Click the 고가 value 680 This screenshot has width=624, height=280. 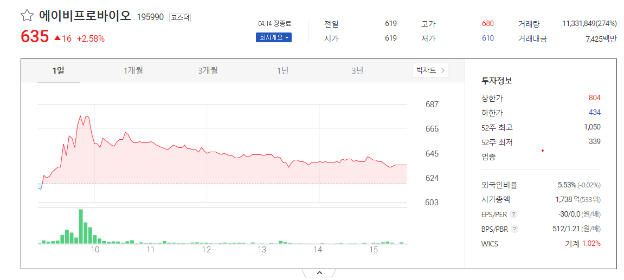pyautogui.click(x=487, y=23)
